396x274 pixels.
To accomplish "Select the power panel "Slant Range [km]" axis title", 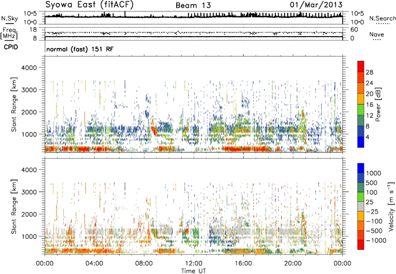I will pyautogui.click(x=14, y=104).
